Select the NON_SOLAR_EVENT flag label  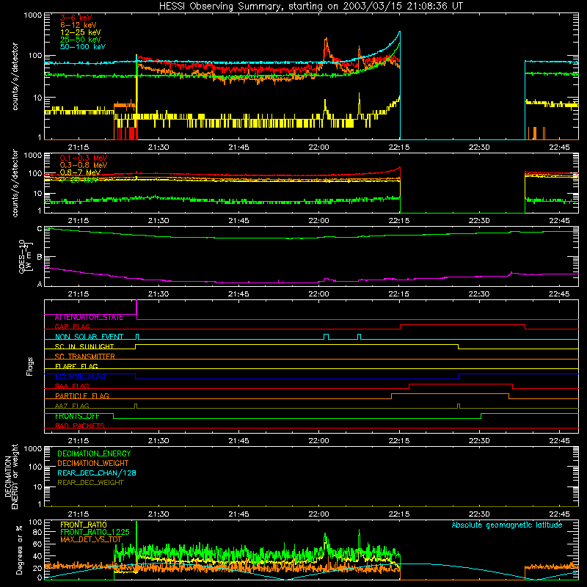(89, 337)
